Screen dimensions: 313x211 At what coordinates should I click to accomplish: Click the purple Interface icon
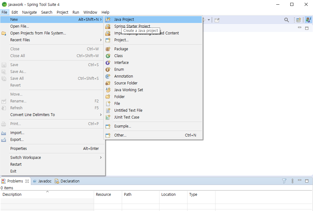pos(108,63)
